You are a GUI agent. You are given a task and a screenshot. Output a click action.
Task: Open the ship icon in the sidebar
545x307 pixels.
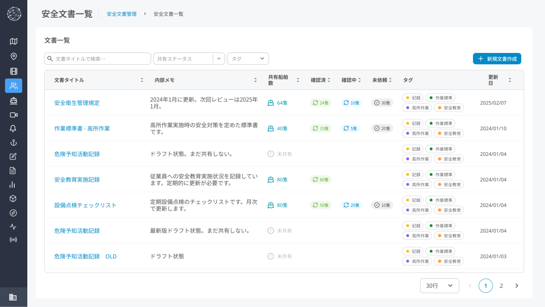click(13, 101)
